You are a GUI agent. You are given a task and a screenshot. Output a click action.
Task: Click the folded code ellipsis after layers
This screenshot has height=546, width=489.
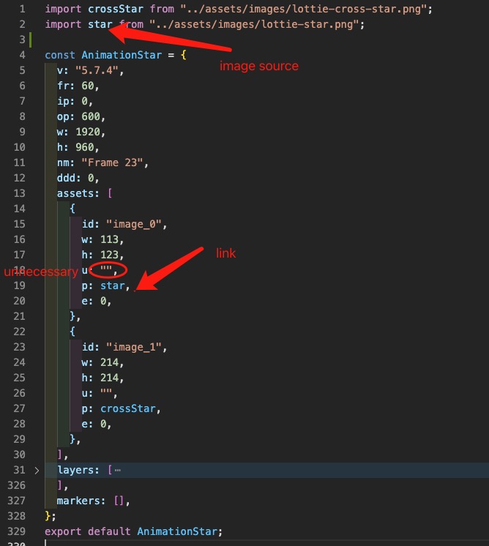tap(118, 471)
